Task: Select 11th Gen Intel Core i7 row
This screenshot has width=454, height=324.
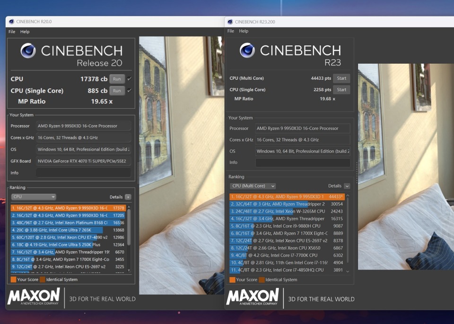Action: [x=287, y=263]
